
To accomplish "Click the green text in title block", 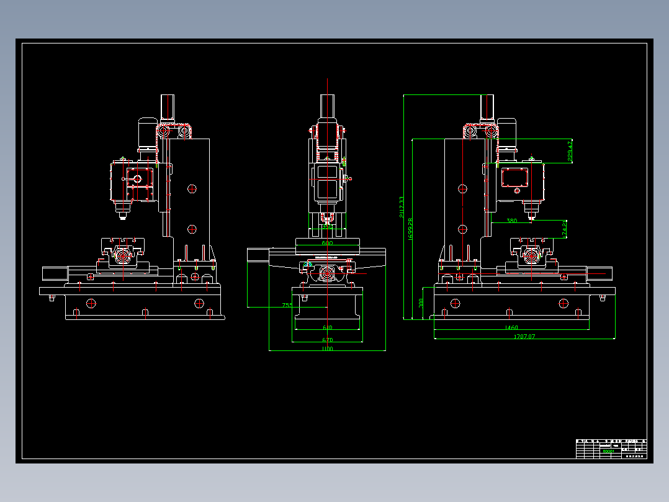I will coord(608,451).
